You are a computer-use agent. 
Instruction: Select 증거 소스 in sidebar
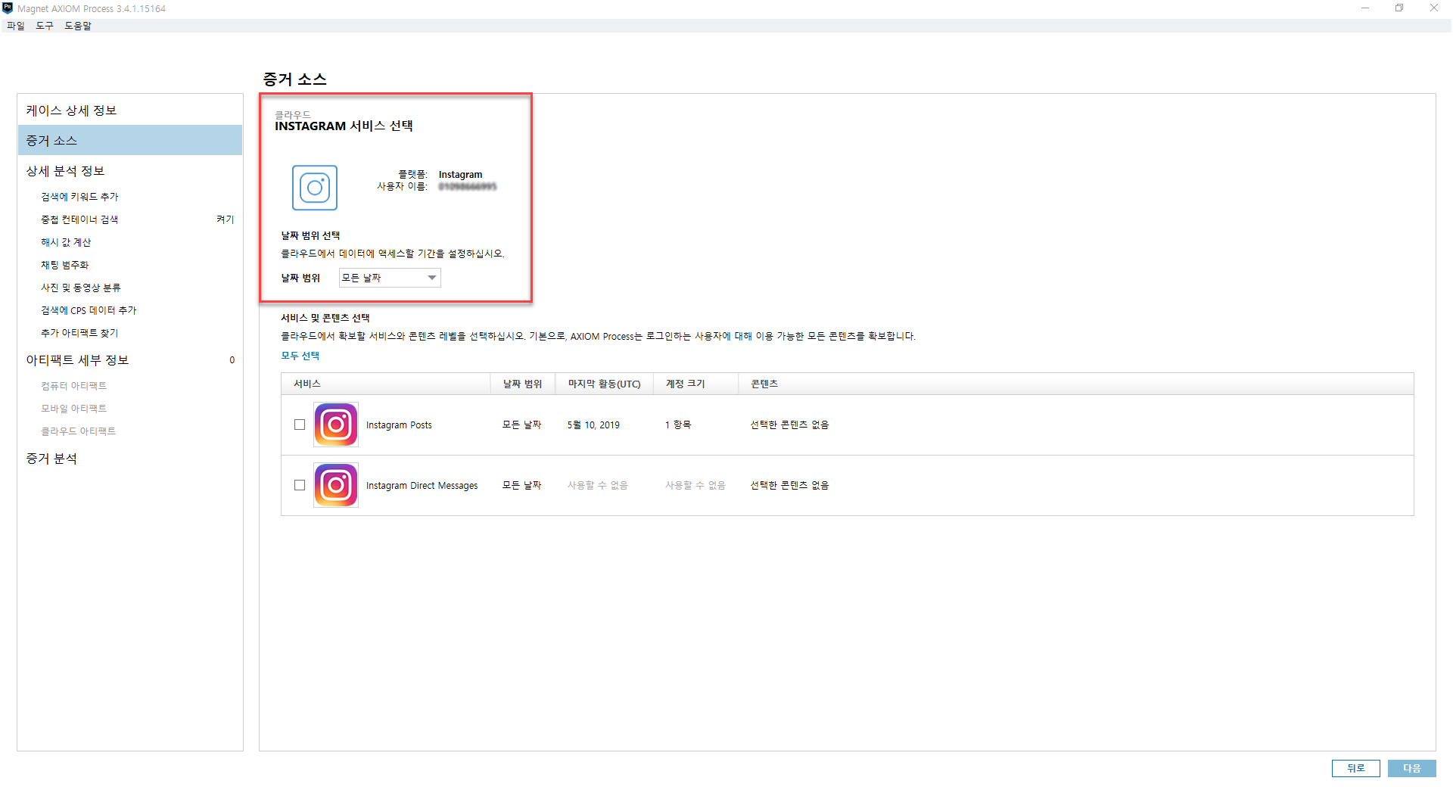[x=130, y=141]
